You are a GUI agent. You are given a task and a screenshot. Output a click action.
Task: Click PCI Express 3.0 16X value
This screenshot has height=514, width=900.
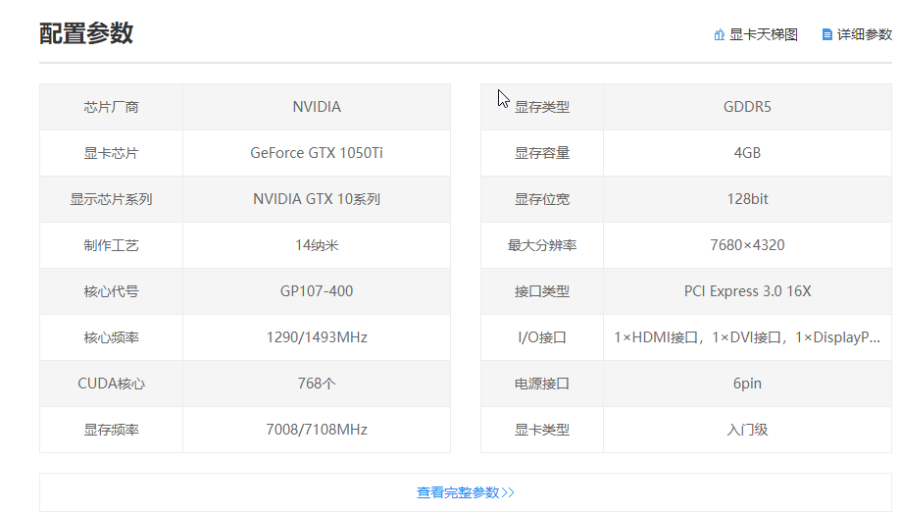pos(747,291)
